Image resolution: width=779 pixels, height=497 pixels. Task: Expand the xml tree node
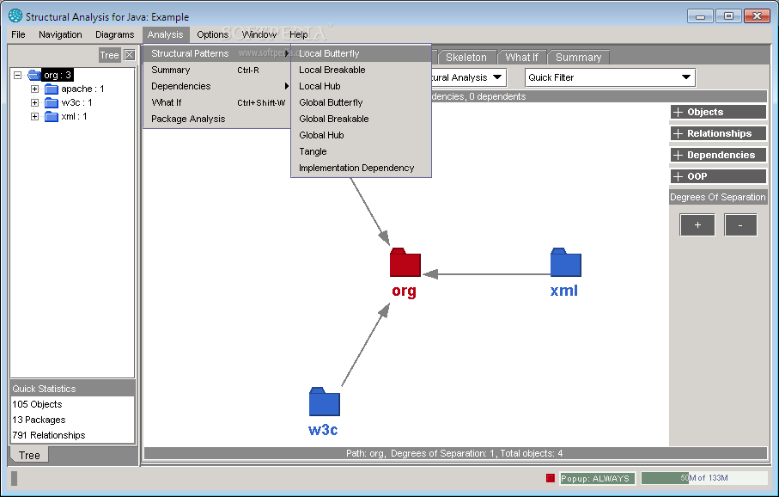[34, 116]
